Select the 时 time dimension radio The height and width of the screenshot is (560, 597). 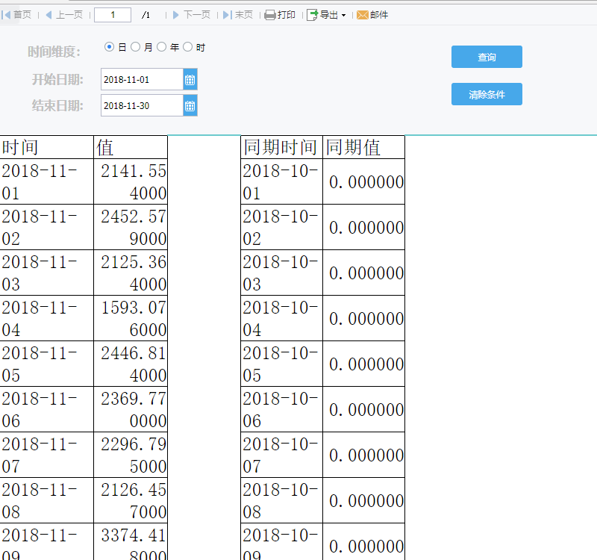pyautogui.click(x=188, y=47)
